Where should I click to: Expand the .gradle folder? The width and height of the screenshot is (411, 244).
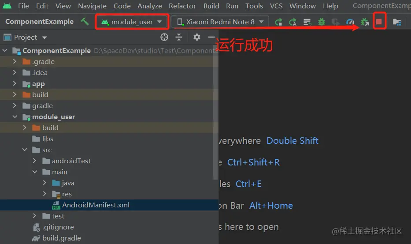pyautogui.click(x=15, y=61)
